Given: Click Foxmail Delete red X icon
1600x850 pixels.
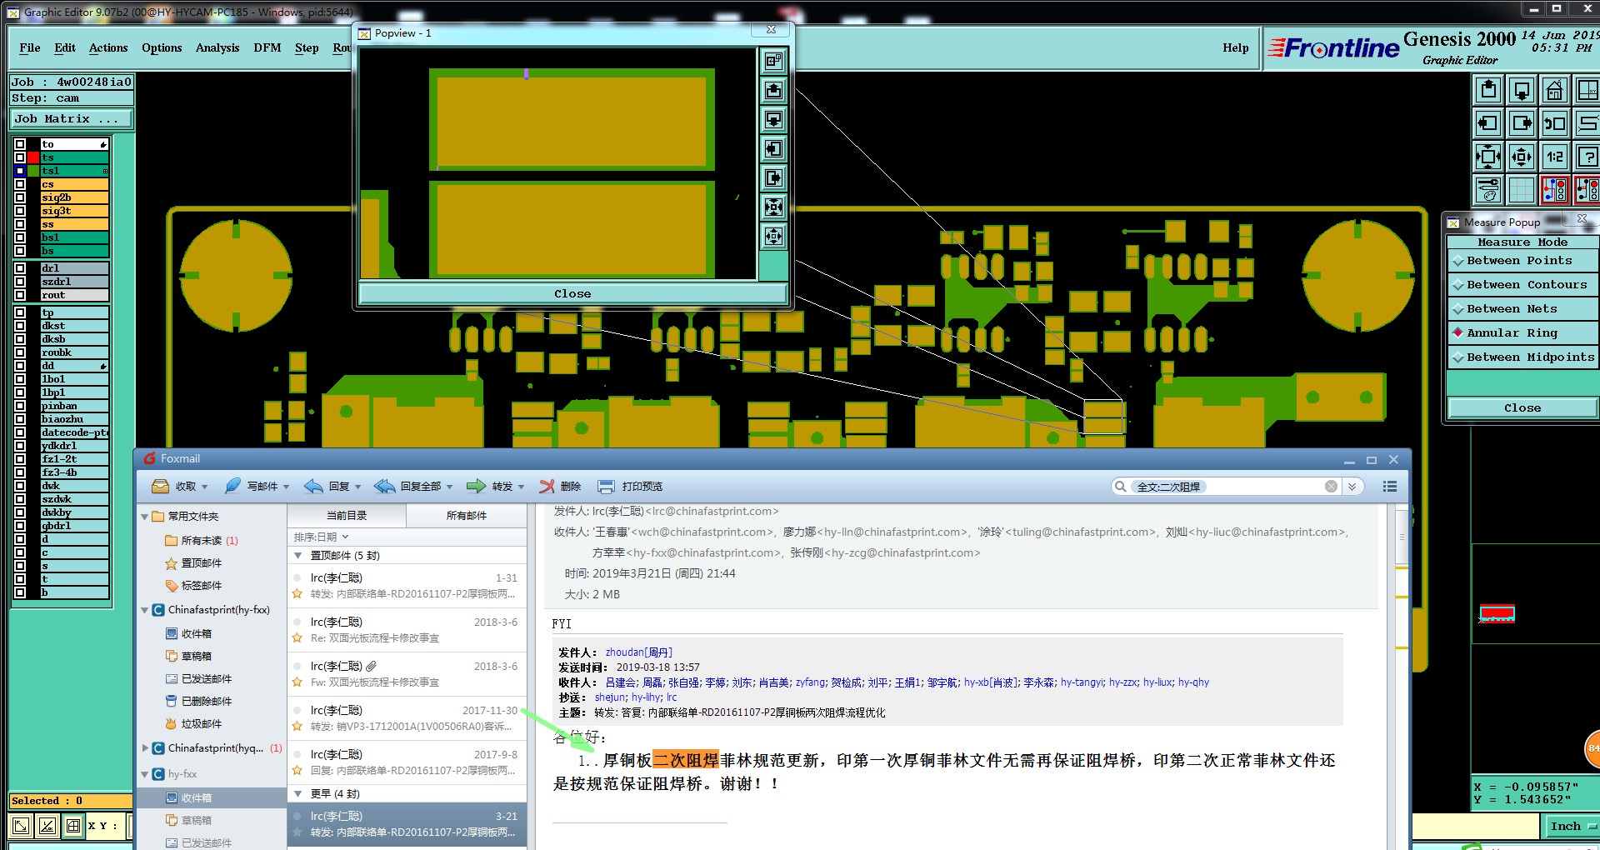Looking at the screenshot, I should pos(547,487).
